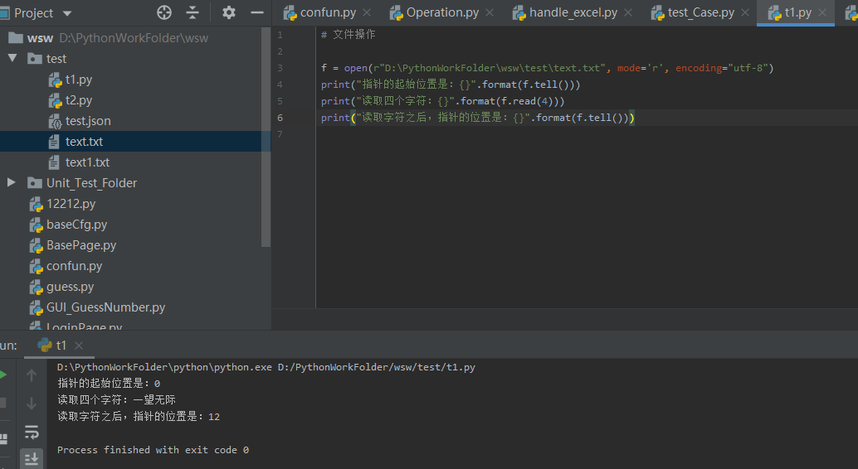
Task: Collapse all in Project tool window
Action: (x=193, y=12)
